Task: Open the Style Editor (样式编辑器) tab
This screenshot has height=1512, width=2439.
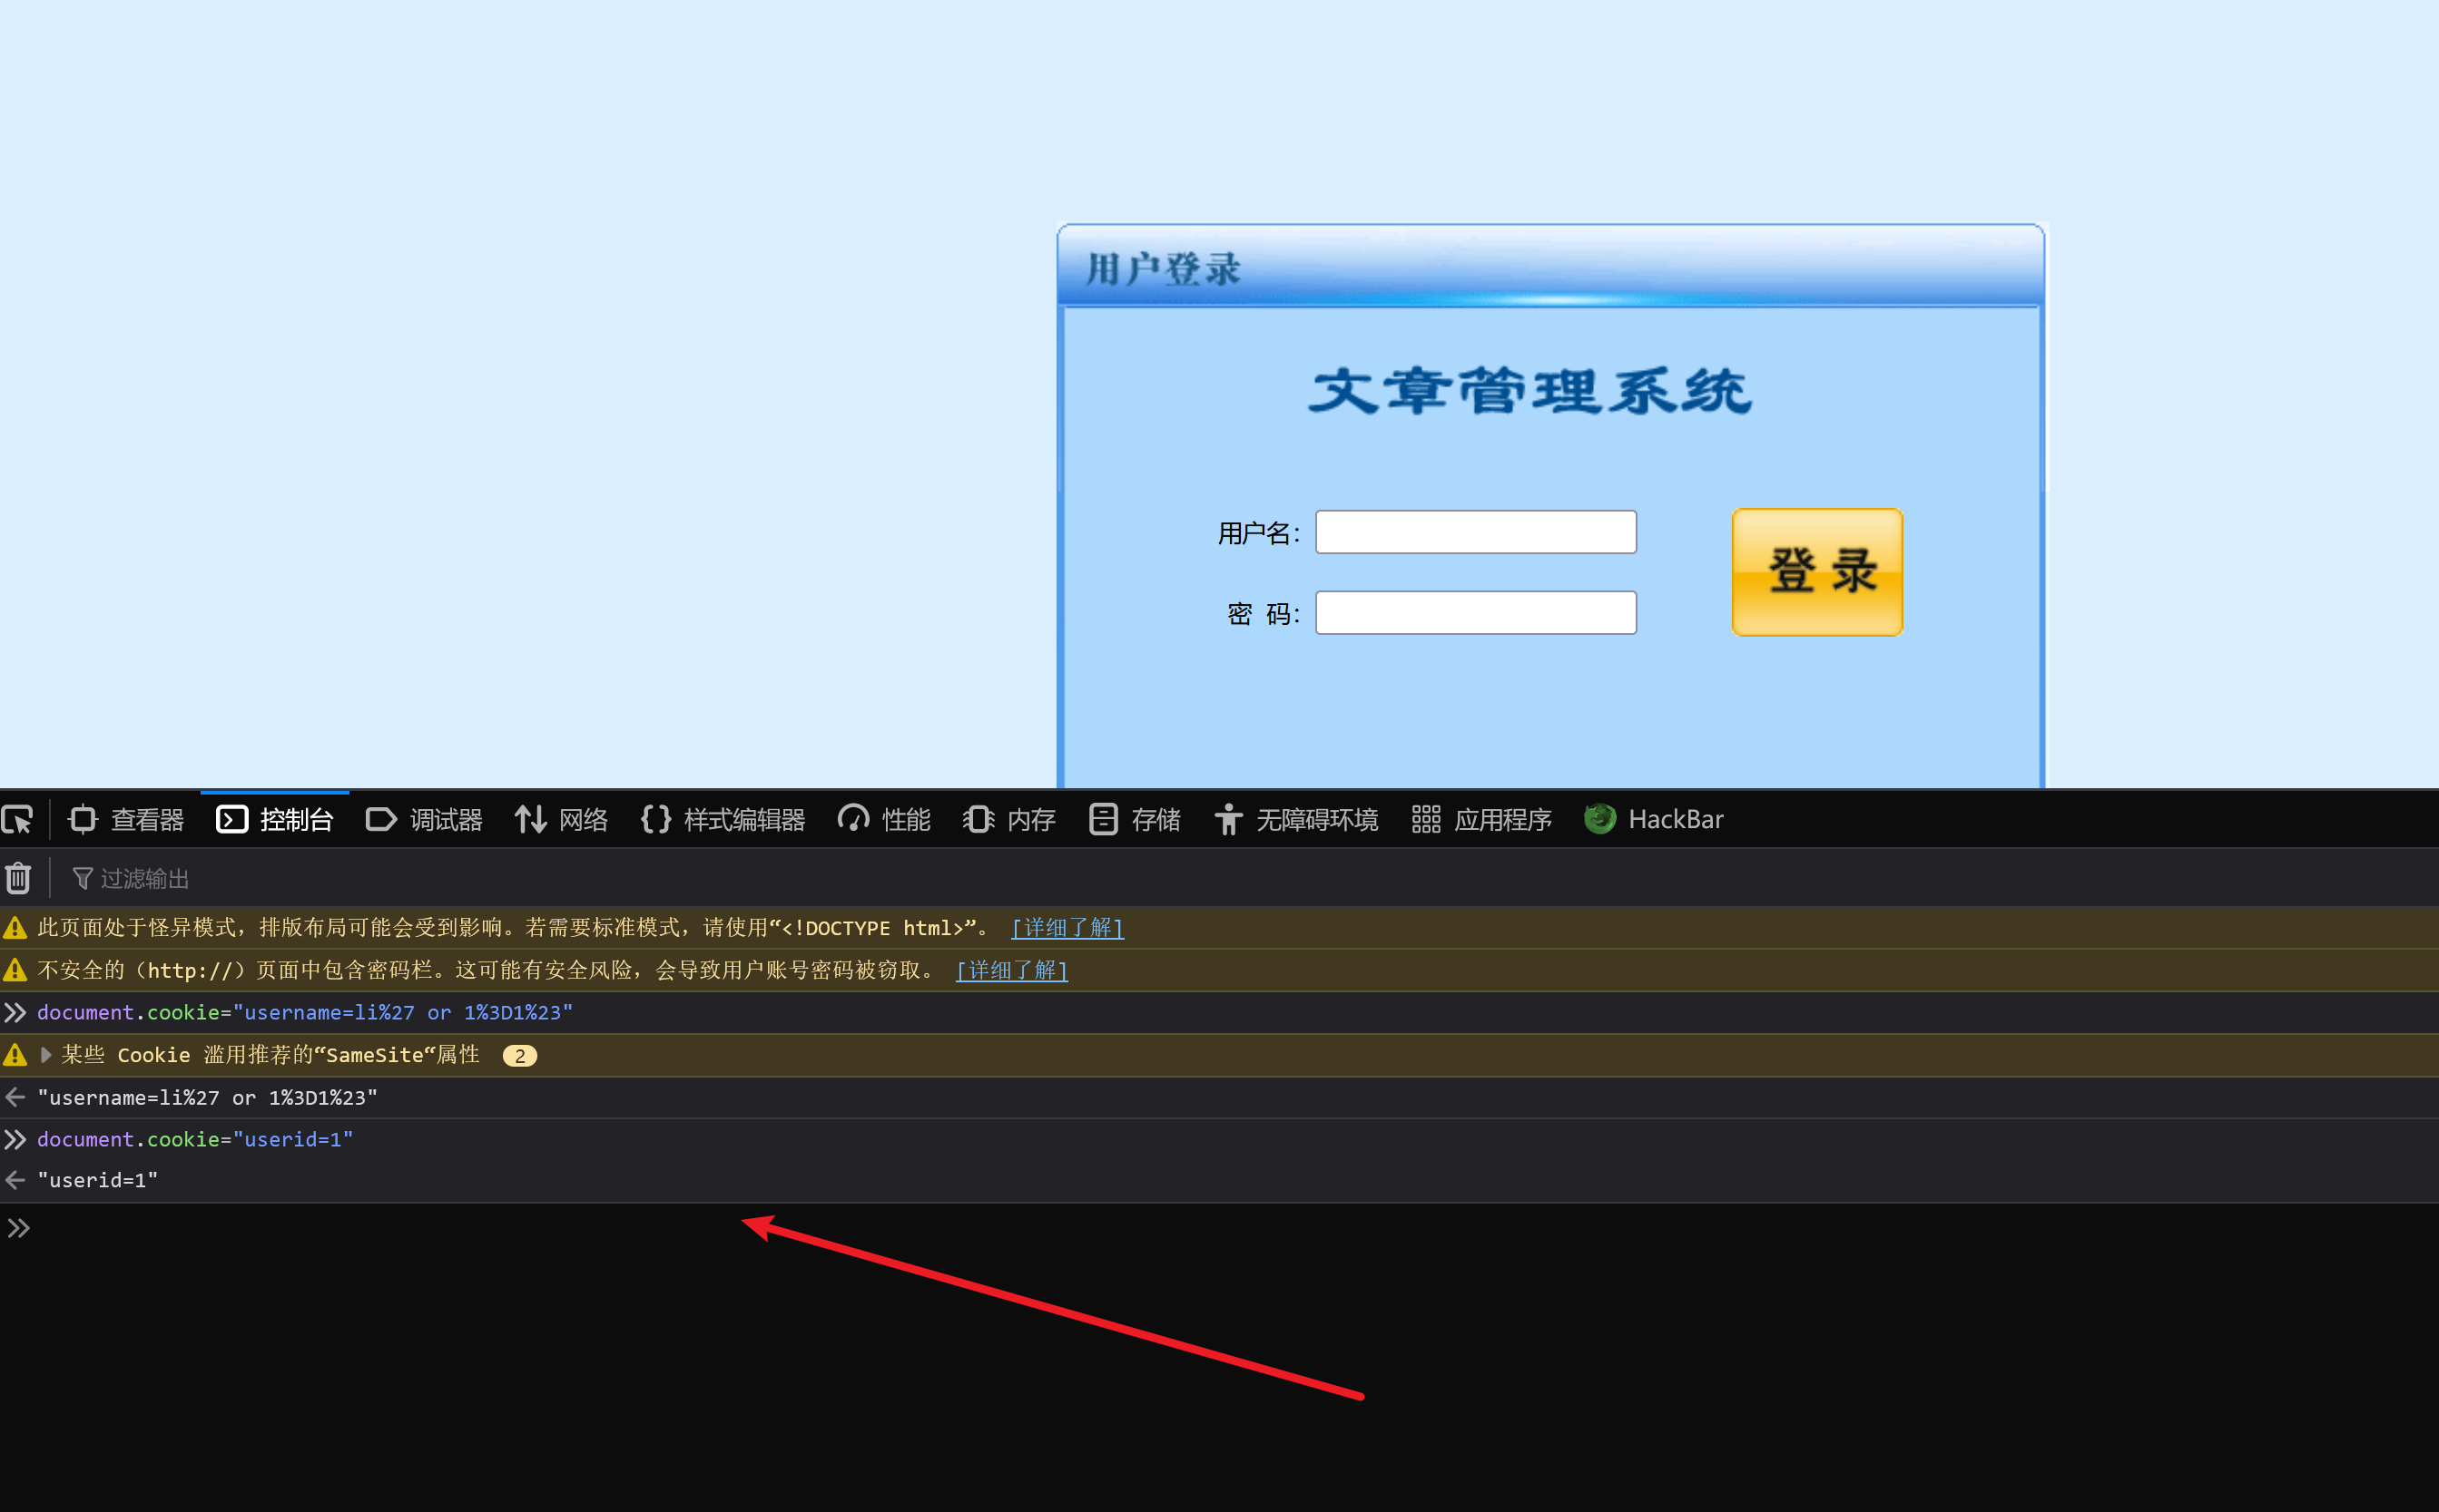Action: coord(723,820)
